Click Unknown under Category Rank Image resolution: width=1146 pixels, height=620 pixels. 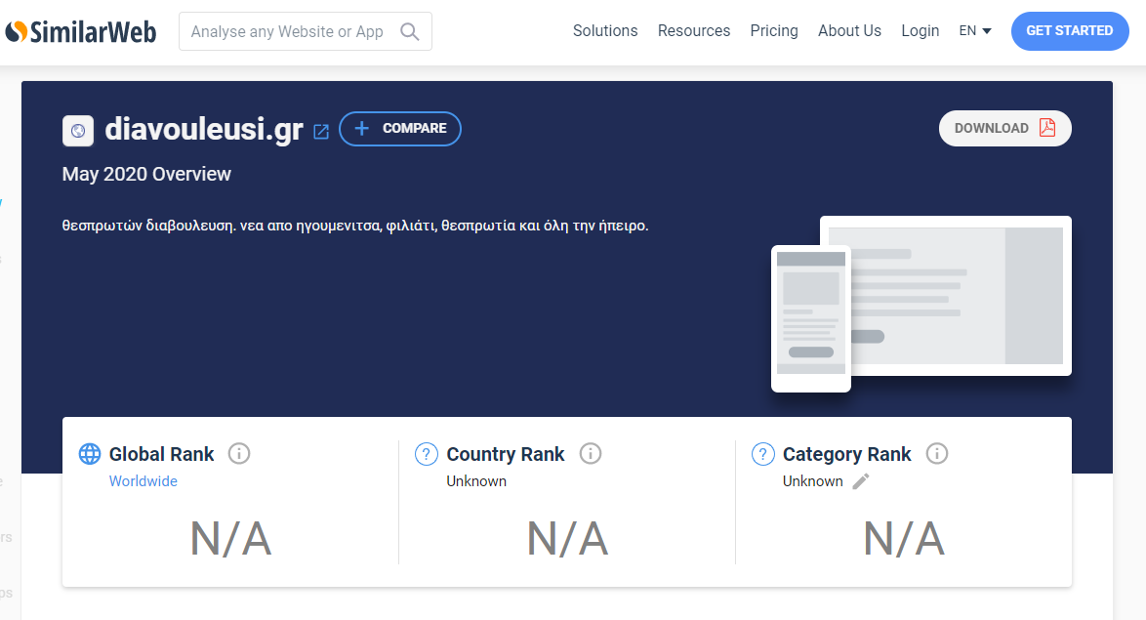pyautogui.click(x=813, y=481)
